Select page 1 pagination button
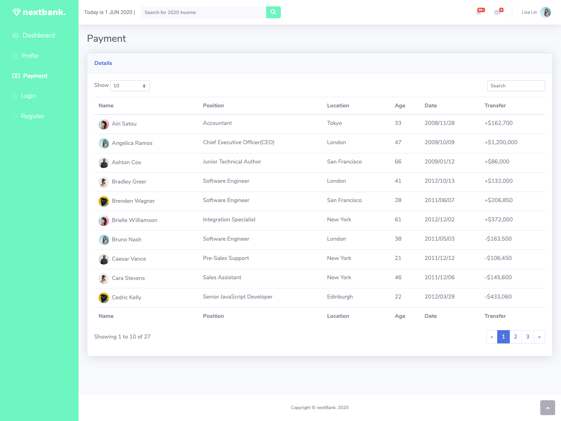This screenshot has height=421, width=561. click(503, 337)
